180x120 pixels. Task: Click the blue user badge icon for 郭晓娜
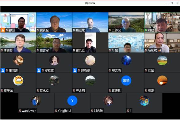[x=75, y=70]
